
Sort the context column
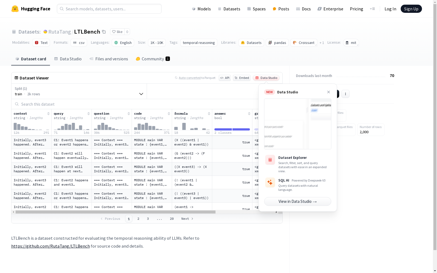(x=48, y=114)
